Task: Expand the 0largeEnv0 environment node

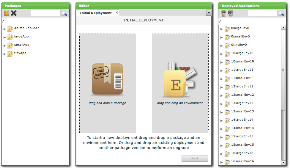Action: (x=222, y=29)
